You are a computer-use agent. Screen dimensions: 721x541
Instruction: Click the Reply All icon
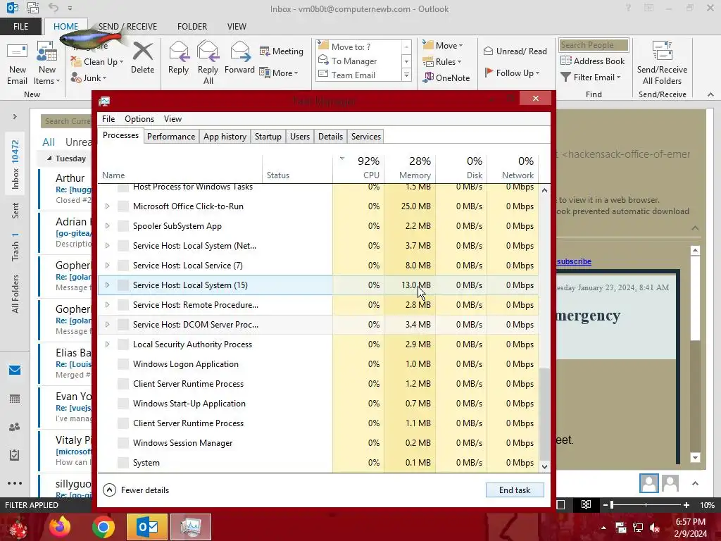click(x=208, y=63)
